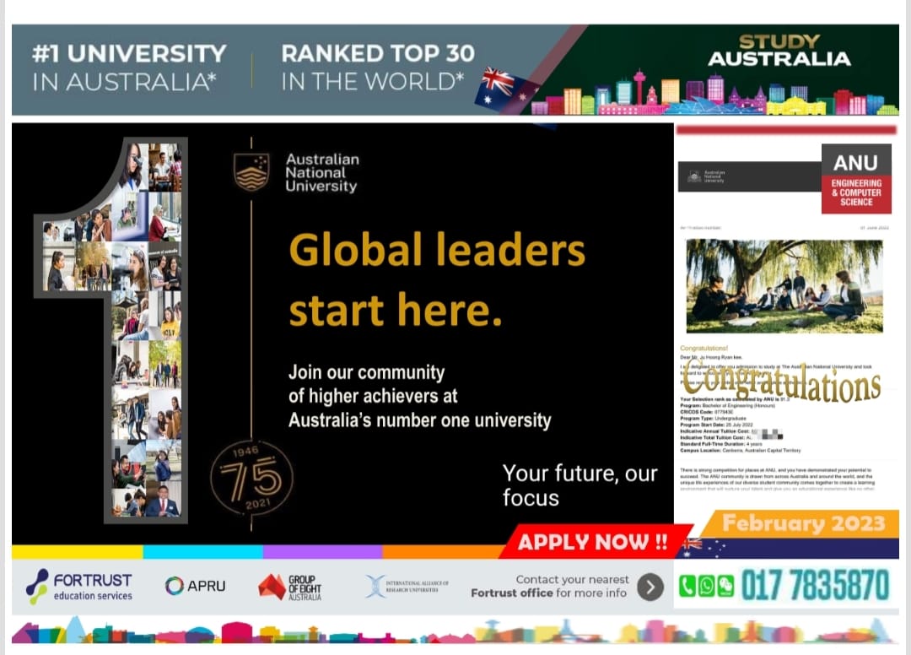
Task: Click the WhatsApp icon near phone number
Action: (706, 586)
